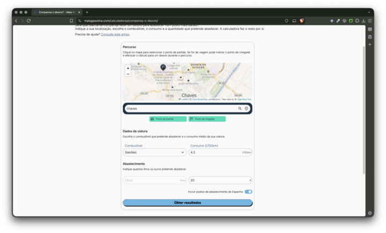
Task: Open the purple diamond extension icon
Action: click(x=332, y=21)
